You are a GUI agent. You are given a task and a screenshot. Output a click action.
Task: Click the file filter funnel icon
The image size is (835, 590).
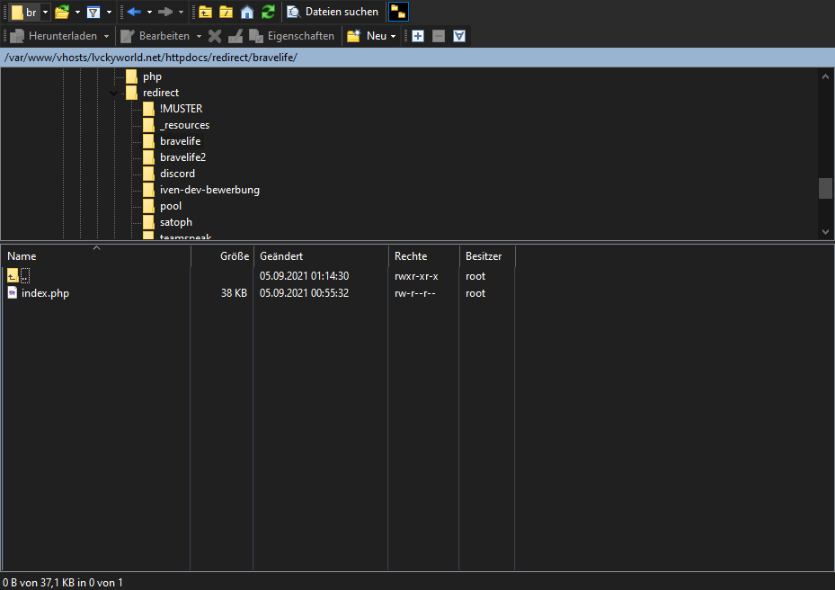point(93,12)
